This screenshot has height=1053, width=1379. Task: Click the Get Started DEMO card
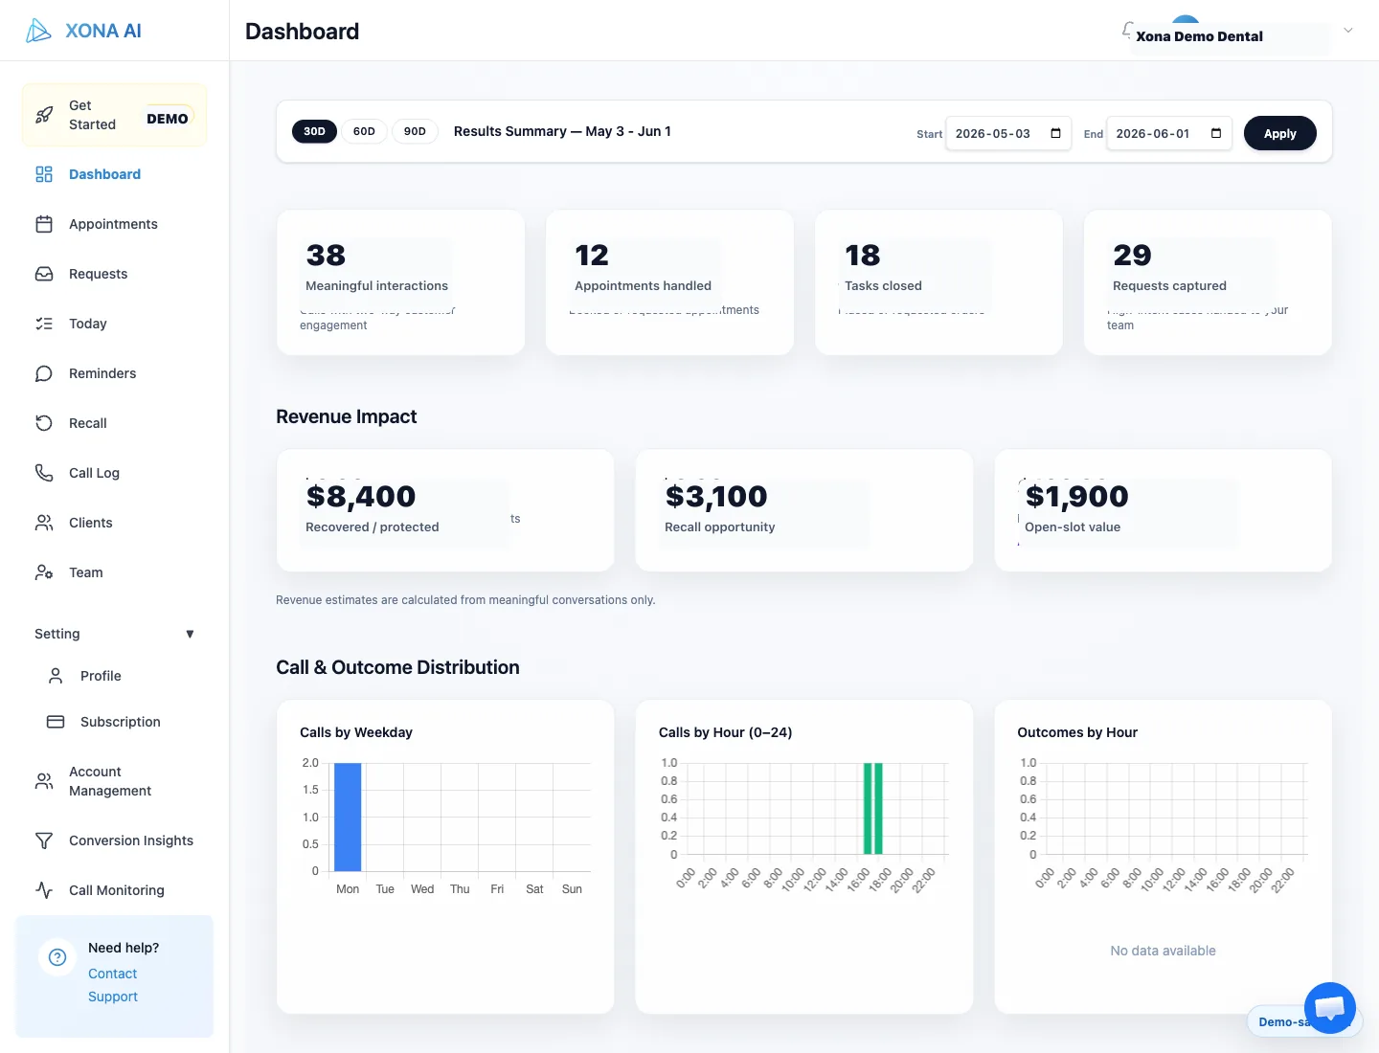tap(114, 115)
